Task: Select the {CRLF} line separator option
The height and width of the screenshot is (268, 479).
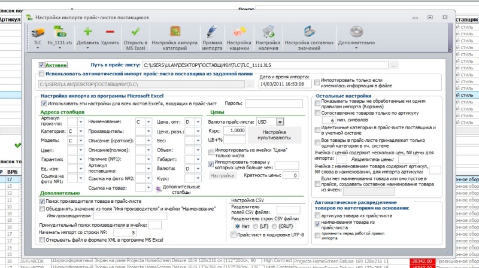Action: pyautogui.click(x=274, y=226)
